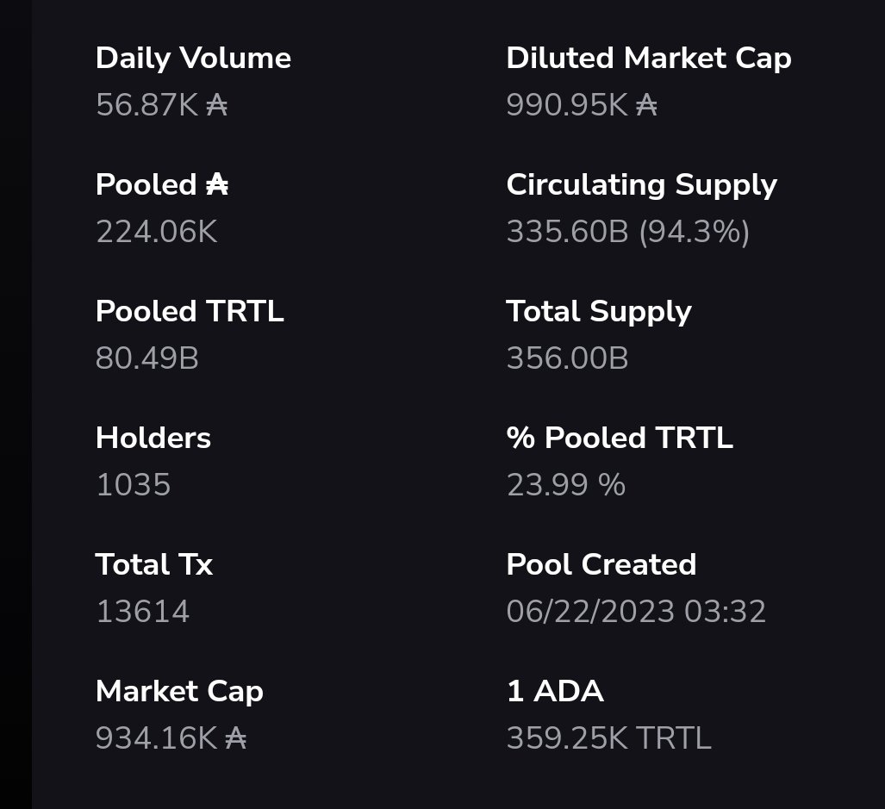
Task: Click the 335.60B (94.3%) value
Action: click(x=628, y=232)
